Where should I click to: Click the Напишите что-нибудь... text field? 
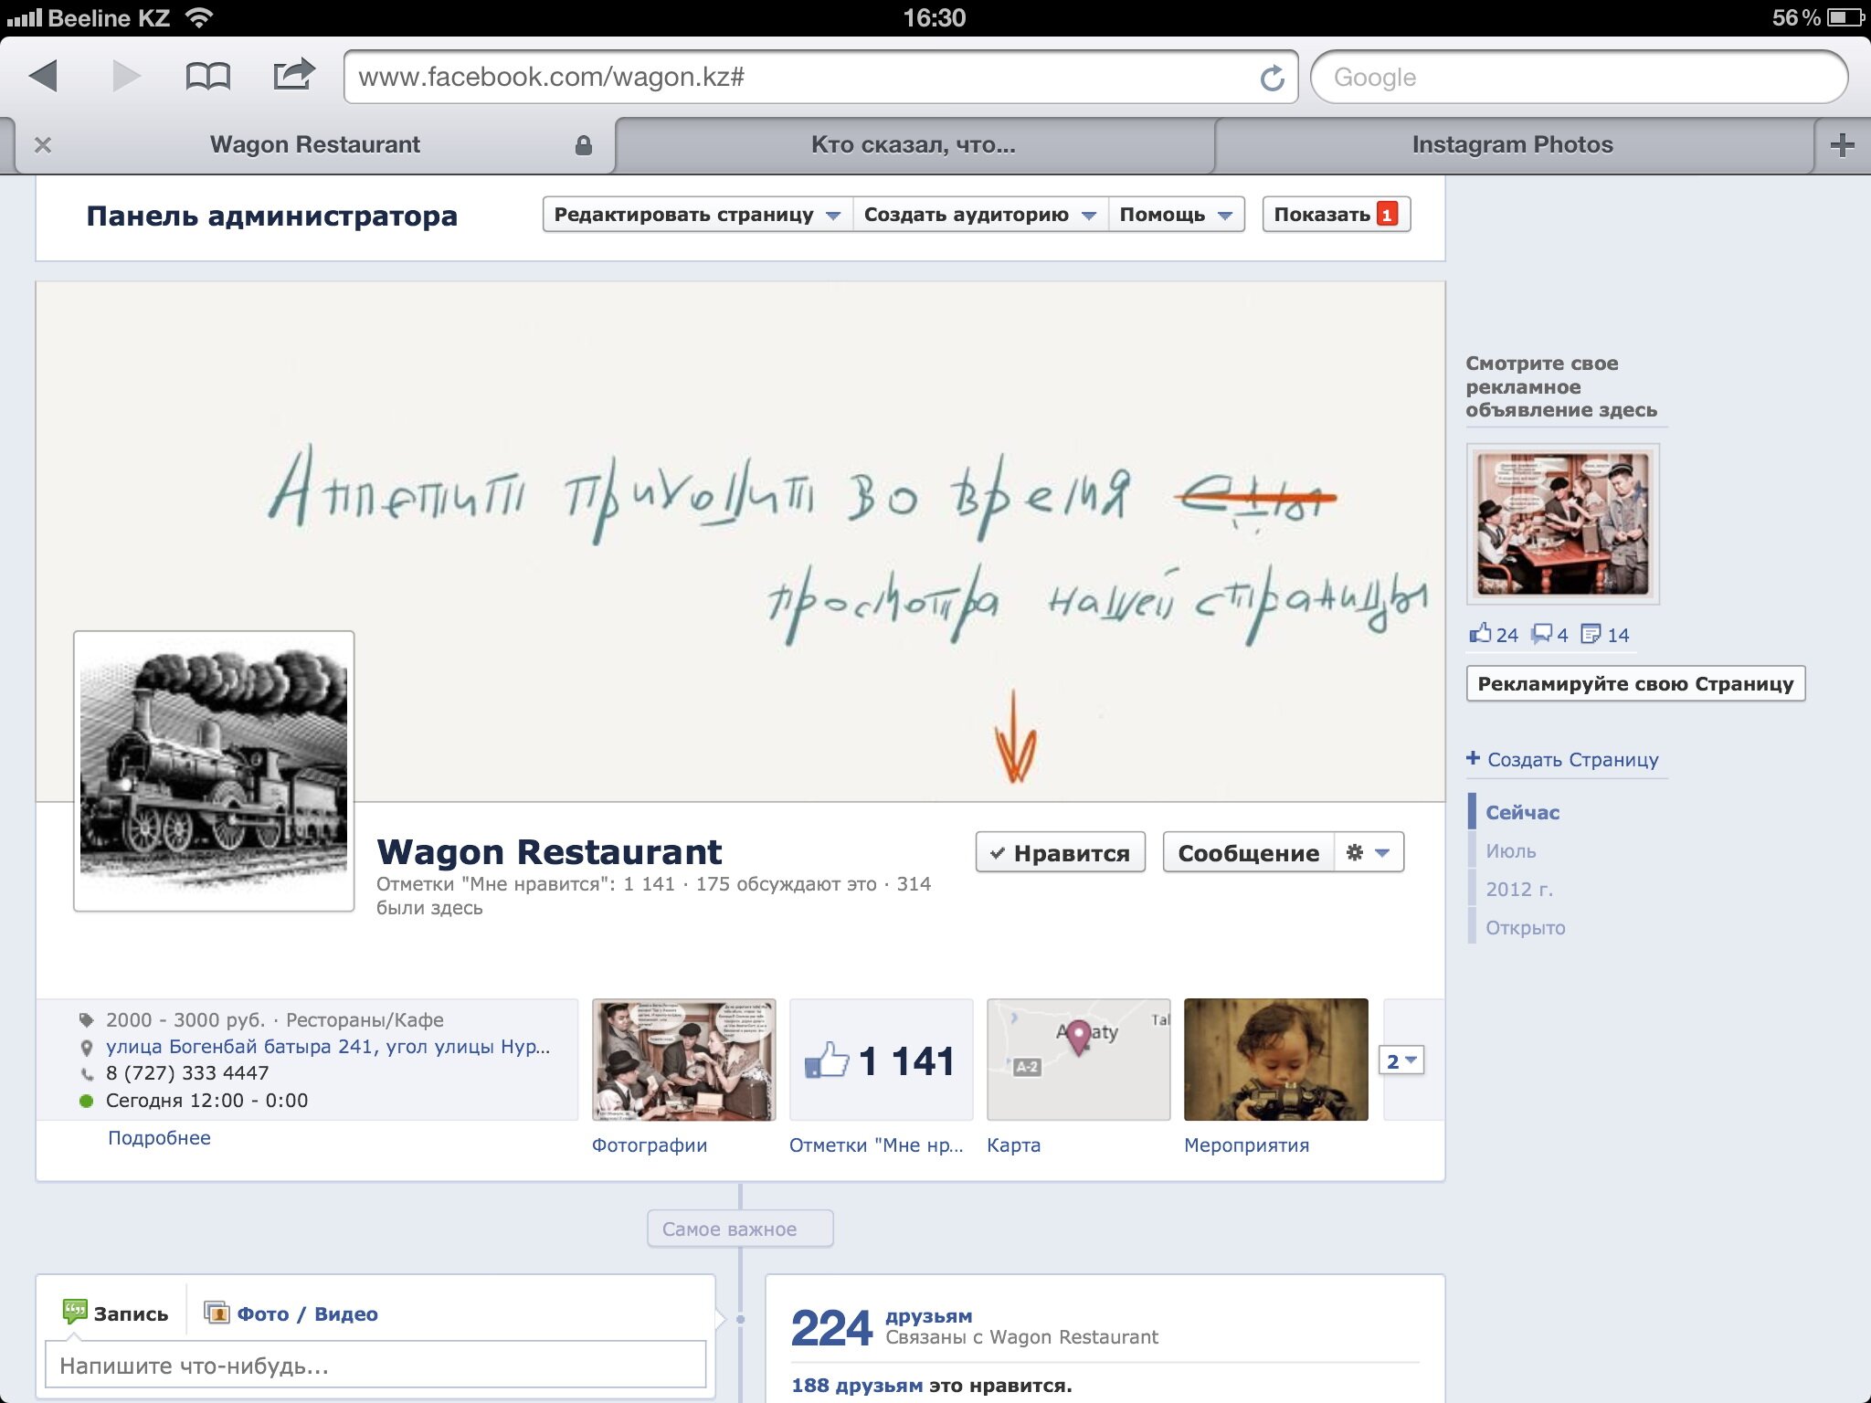click(375, 1366)
